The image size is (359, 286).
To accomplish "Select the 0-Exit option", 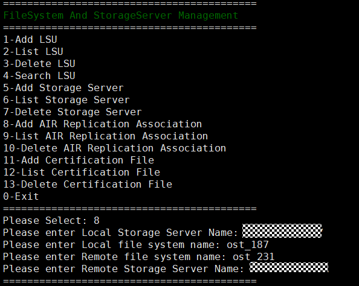I will [x=21, y=197].
